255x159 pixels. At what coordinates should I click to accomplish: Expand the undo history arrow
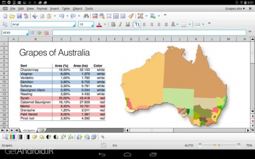[67, 16]
